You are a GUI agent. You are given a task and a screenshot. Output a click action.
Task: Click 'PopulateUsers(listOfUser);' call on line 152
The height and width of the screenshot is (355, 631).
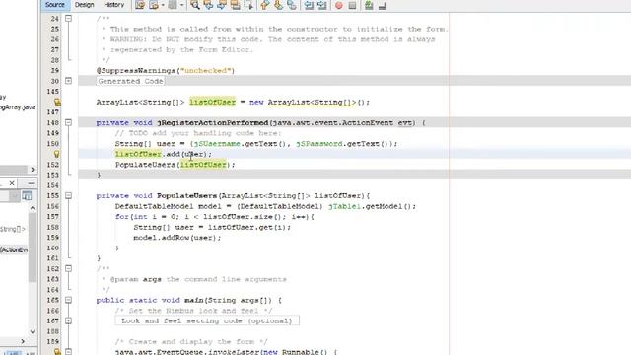pos(175,165)
